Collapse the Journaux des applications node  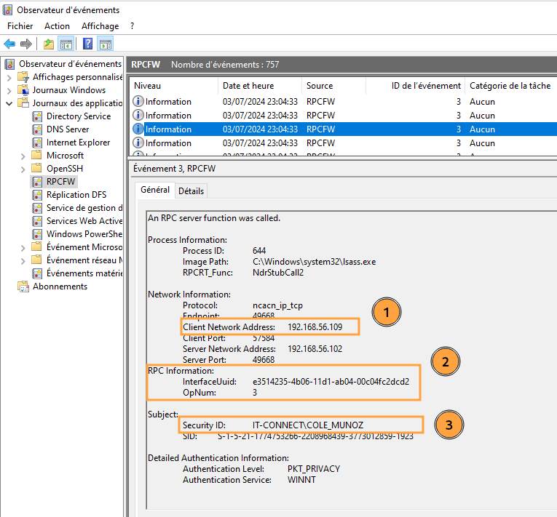click(x=9, y=103)
